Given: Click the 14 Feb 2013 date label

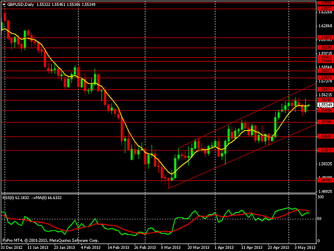Looking at the screenshot, I should pos(119,248).
